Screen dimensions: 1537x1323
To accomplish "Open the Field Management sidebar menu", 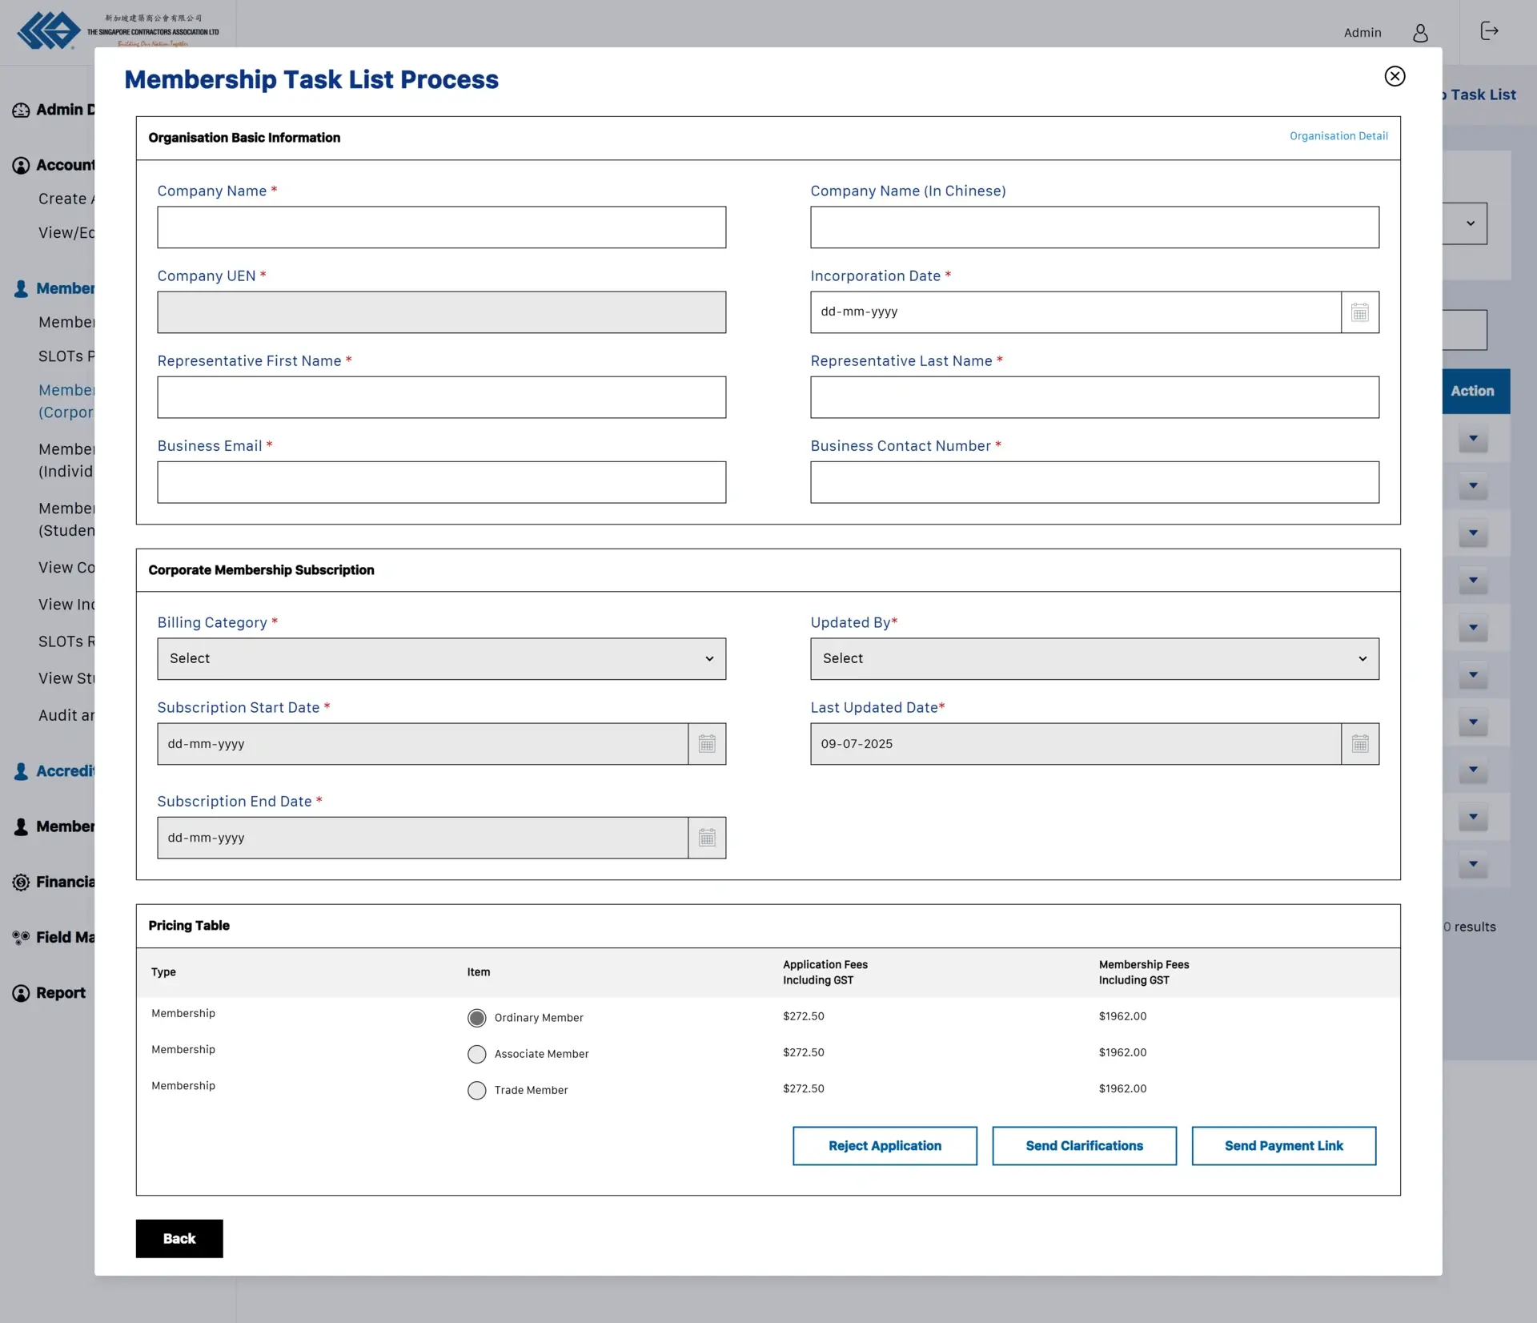I will (20, 937).
